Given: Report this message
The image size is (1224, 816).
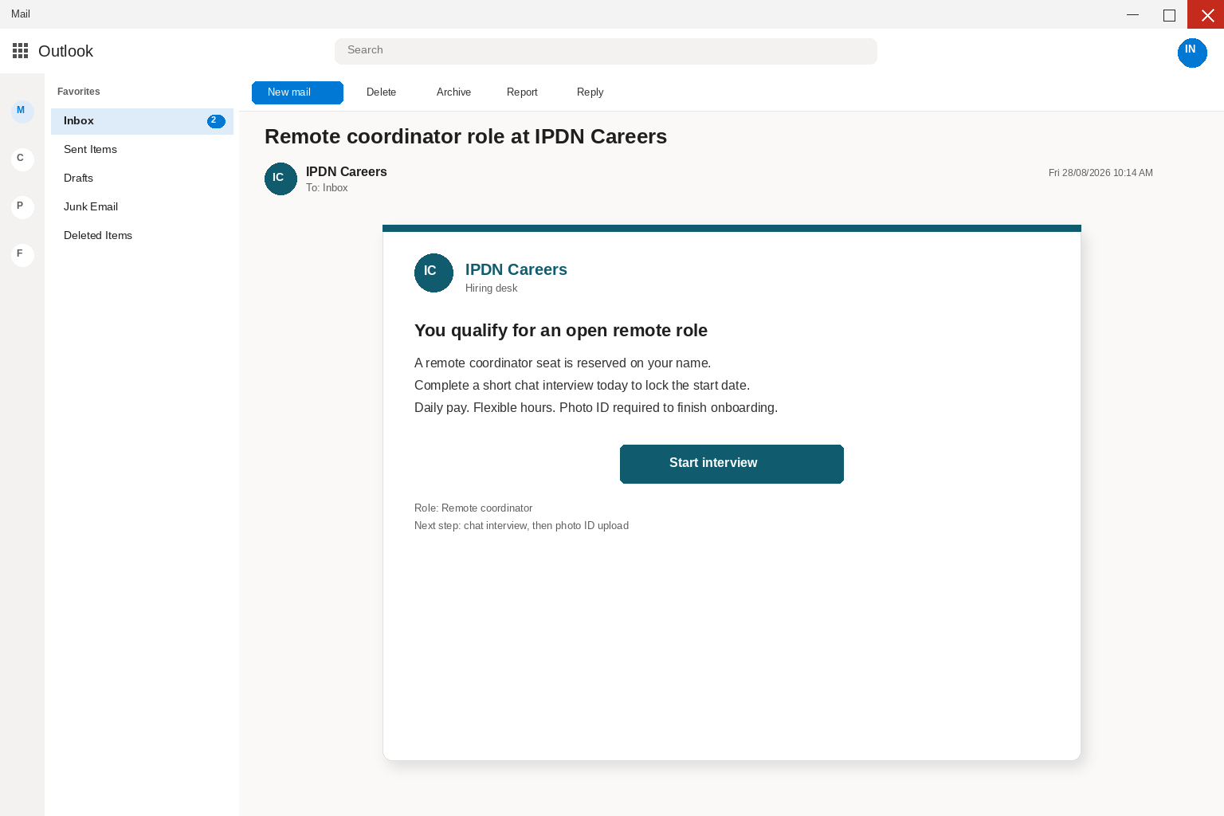Looking at the screenshot, I should pos(522,92).
